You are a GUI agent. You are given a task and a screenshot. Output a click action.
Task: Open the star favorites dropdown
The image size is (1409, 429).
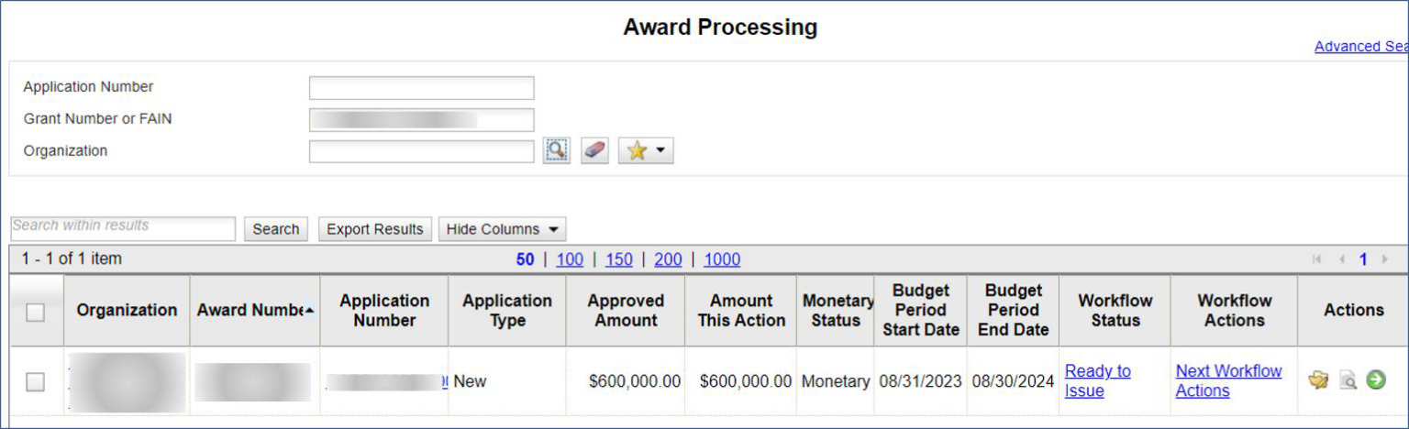[x=646, y=151]
